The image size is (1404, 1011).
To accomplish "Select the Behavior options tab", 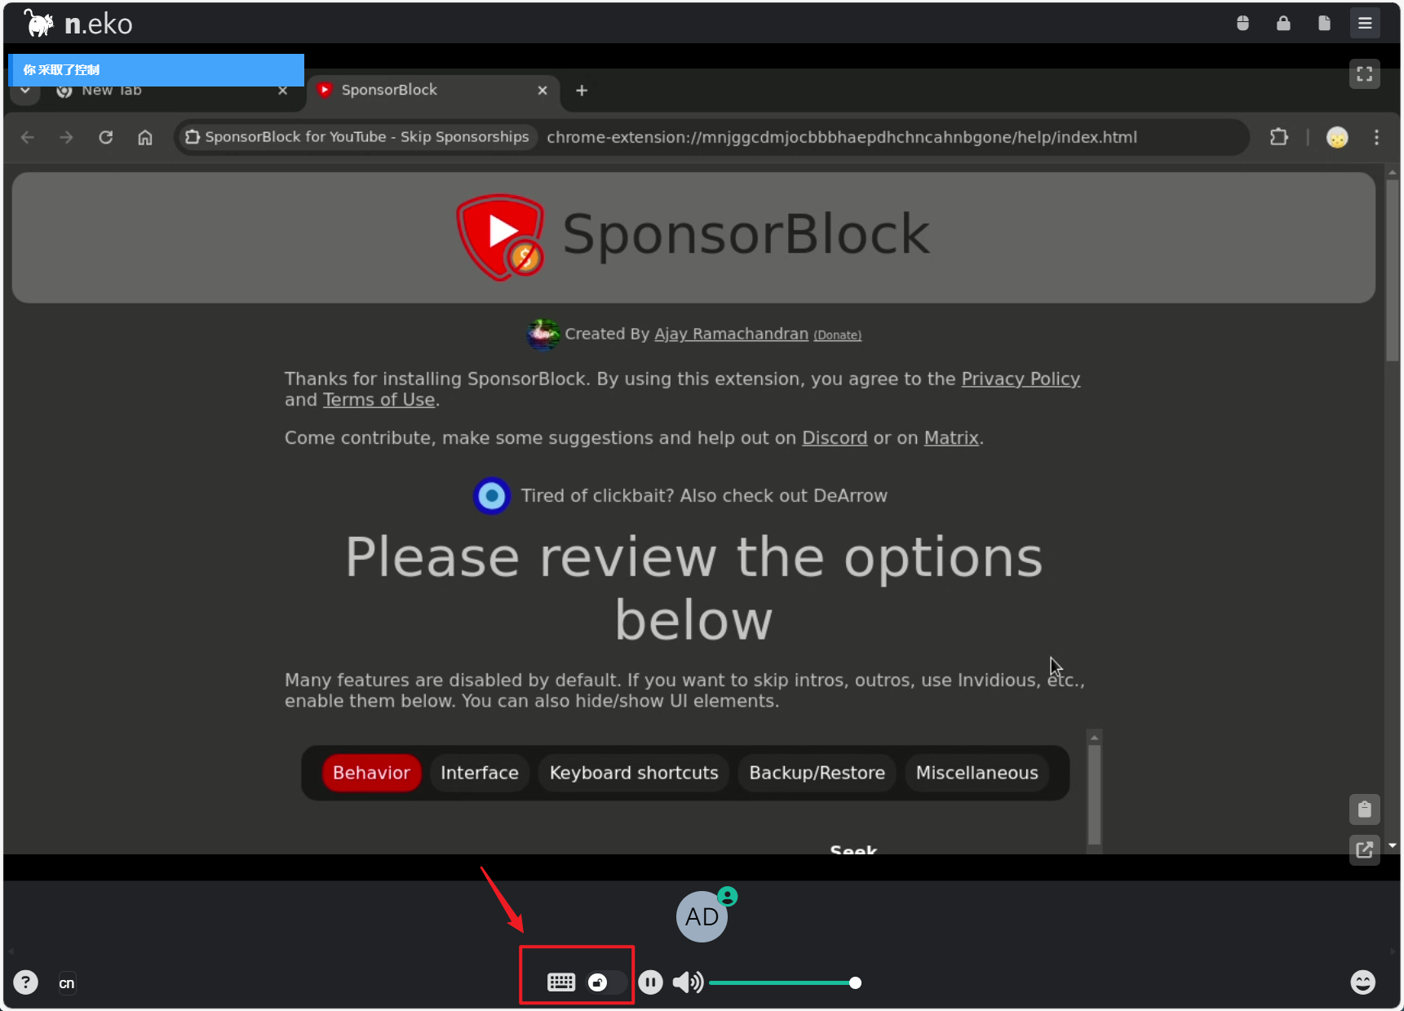I will point(371,773).
